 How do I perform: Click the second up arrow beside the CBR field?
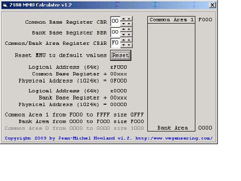[129, 19]
